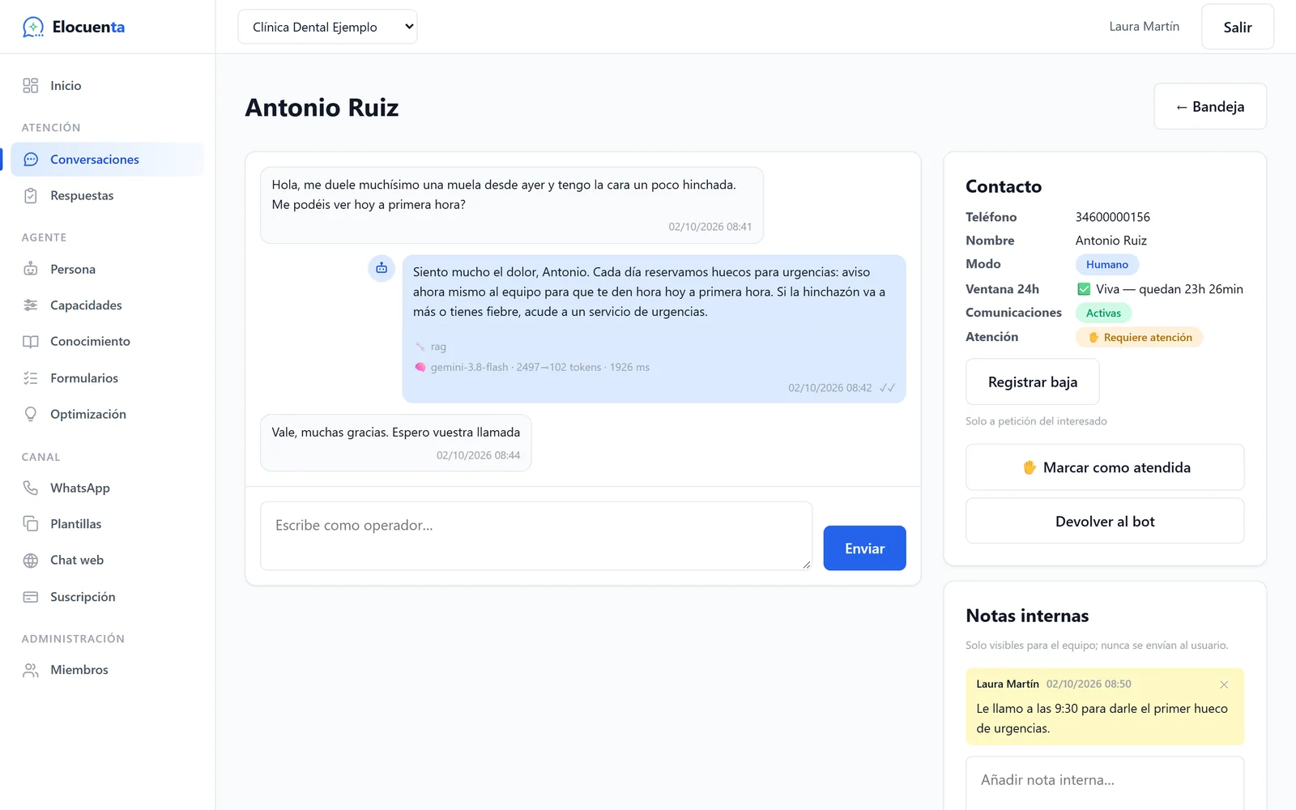
Task: Click the green Viva window check mark
Action: (x=1084, y=289)
